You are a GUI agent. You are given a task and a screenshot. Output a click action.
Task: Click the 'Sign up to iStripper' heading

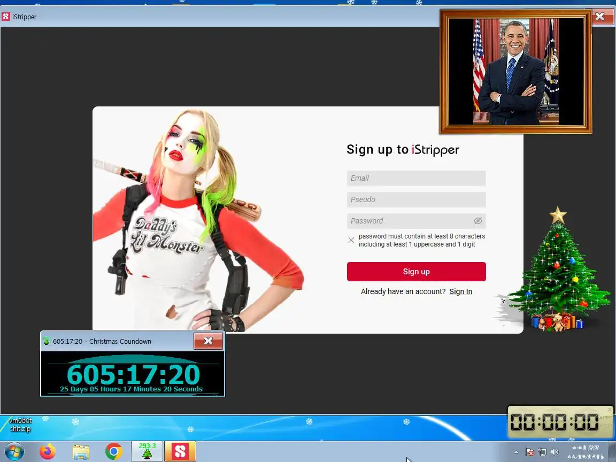click(x=403, y=150)
